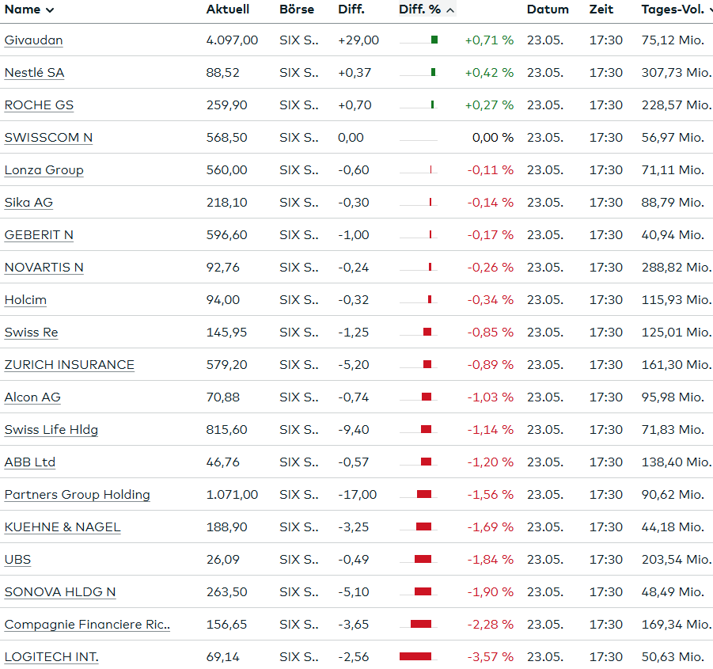Open the Sika AG stock link
Image resolution: width=713 pixels, height=669 pixels.
click(28, 203)
